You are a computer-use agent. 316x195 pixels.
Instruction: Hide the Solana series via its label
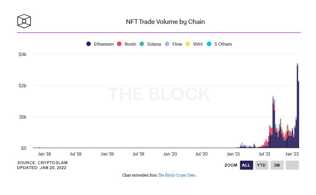coord(154,44)
